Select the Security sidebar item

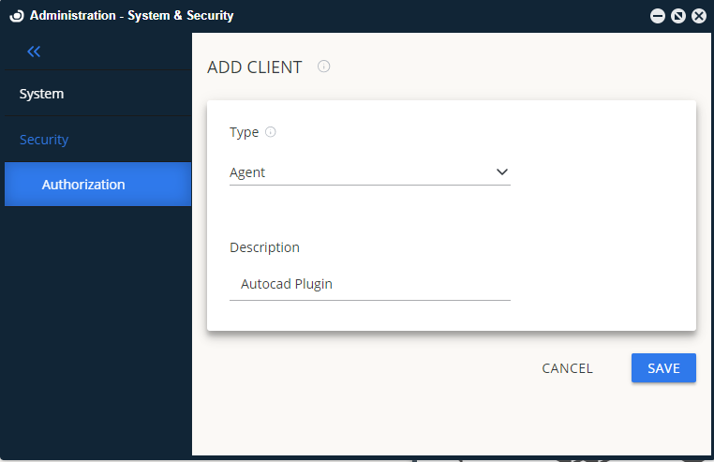click(x=44, y=140)
